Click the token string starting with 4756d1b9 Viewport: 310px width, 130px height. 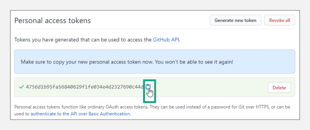[85, 87]
